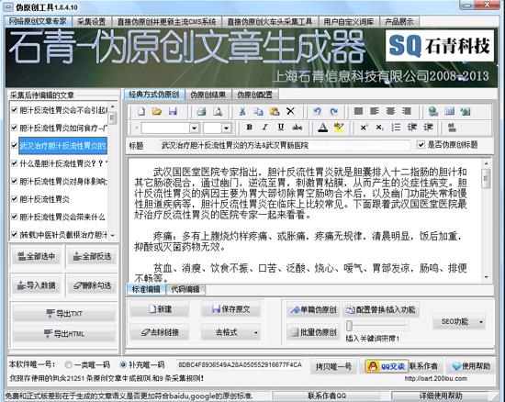Image resolution: width=505 pixels, height=402 pixels.
Task: Click the print icon
Action: click(x=201, y=112)
